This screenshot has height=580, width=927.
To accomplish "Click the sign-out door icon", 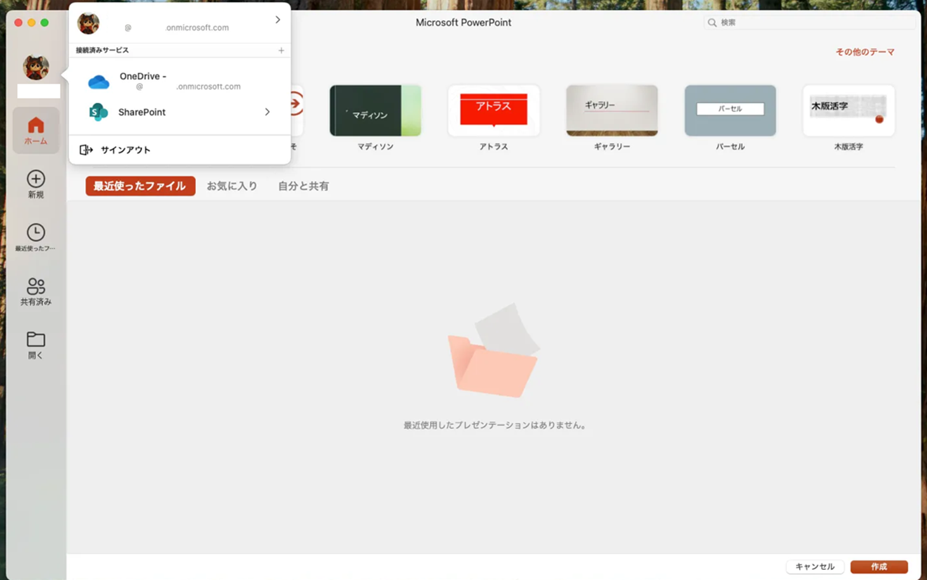I will [86, 150].
